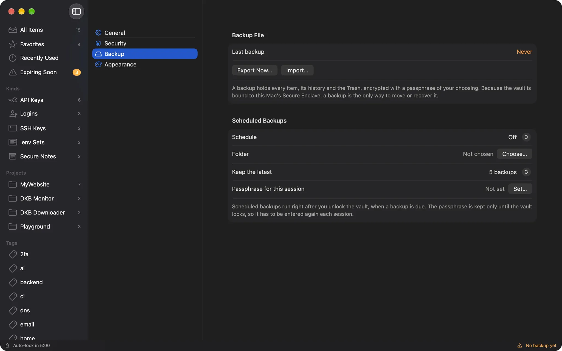Set the session passphrase
The width and height of the screenshot is (562, 351).
pos(520,189)
